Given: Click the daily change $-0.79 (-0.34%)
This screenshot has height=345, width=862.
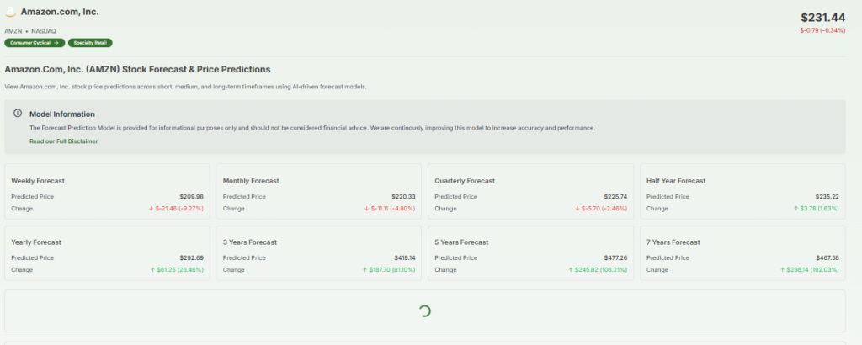Looking at the screenshot, I should click(x=822, y=30).
